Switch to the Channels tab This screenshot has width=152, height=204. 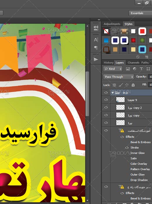pyautogui.click(x=133, y=63)
